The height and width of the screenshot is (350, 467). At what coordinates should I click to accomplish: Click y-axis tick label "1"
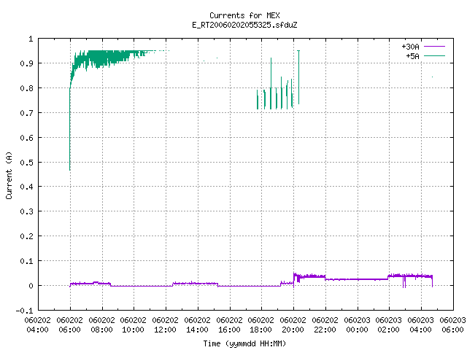tap(31, 39)
